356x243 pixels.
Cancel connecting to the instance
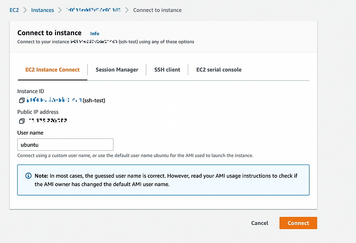coord(260,223)
